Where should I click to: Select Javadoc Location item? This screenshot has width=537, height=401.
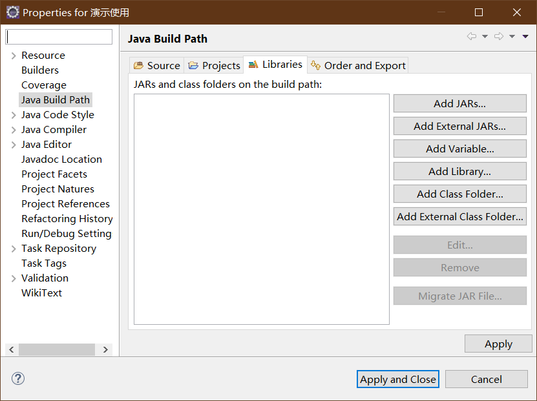(x=61, y=159)
